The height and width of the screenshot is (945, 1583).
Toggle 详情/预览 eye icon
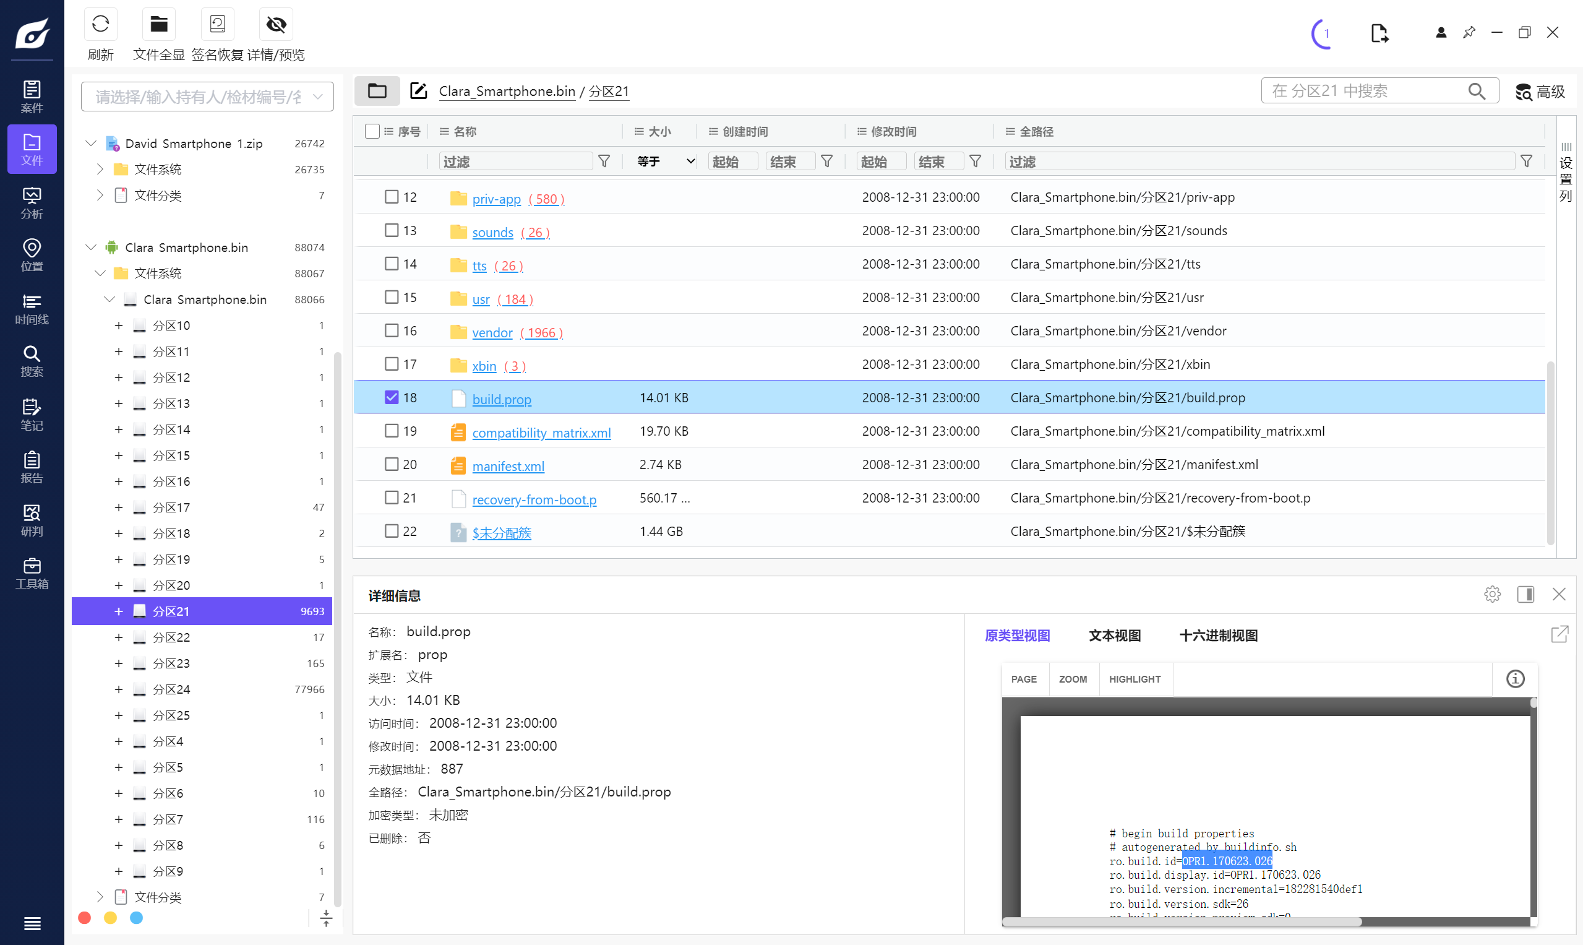pos(276,25)
